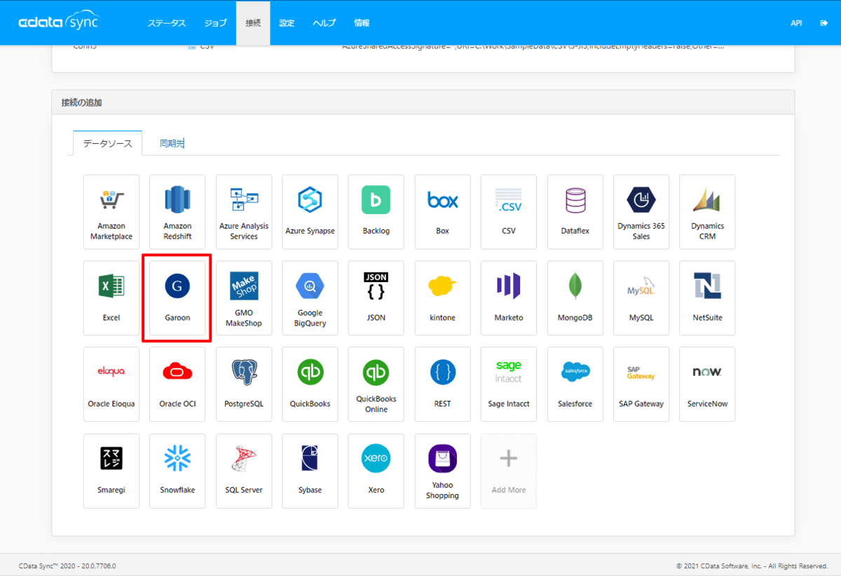Select the REST data source
Image resolution: width=841 pixels, height=576 pixels.
click(442, 384)
